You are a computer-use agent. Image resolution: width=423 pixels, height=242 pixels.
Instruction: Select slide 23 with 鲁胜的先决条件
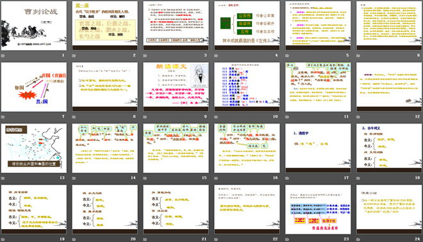318,209
